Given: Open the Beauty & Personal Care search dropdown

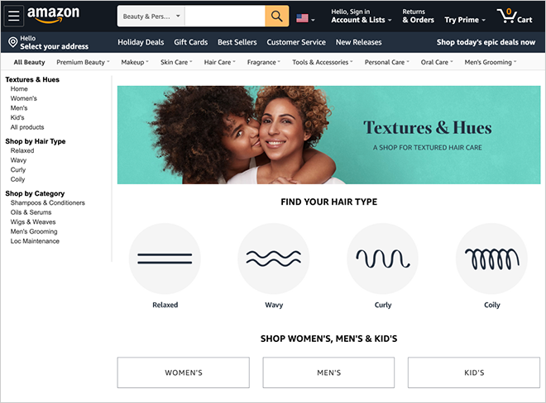Looking at the screenshot, I should [x=151, y=16].
